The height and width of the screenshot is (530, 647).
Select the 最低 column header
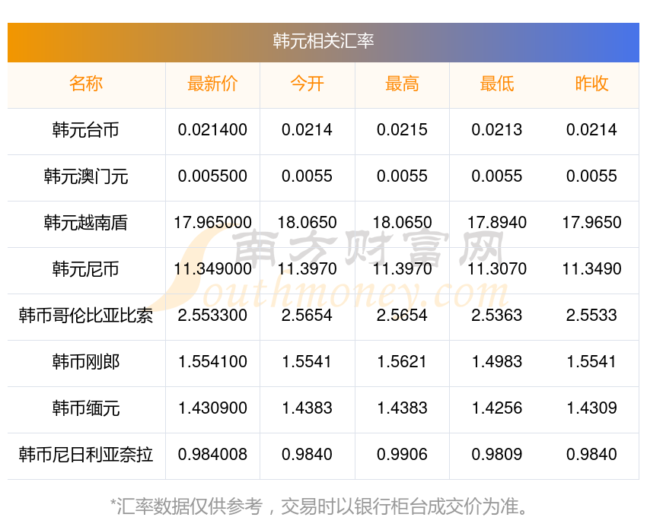click(497, 84)
